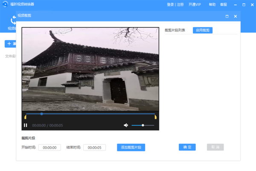Click the video convert icon in toolbar

point(12,21)
